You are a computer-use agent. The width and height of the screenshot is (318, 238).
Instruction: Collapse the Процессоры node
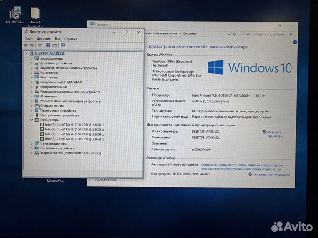(x=32, y=120)
